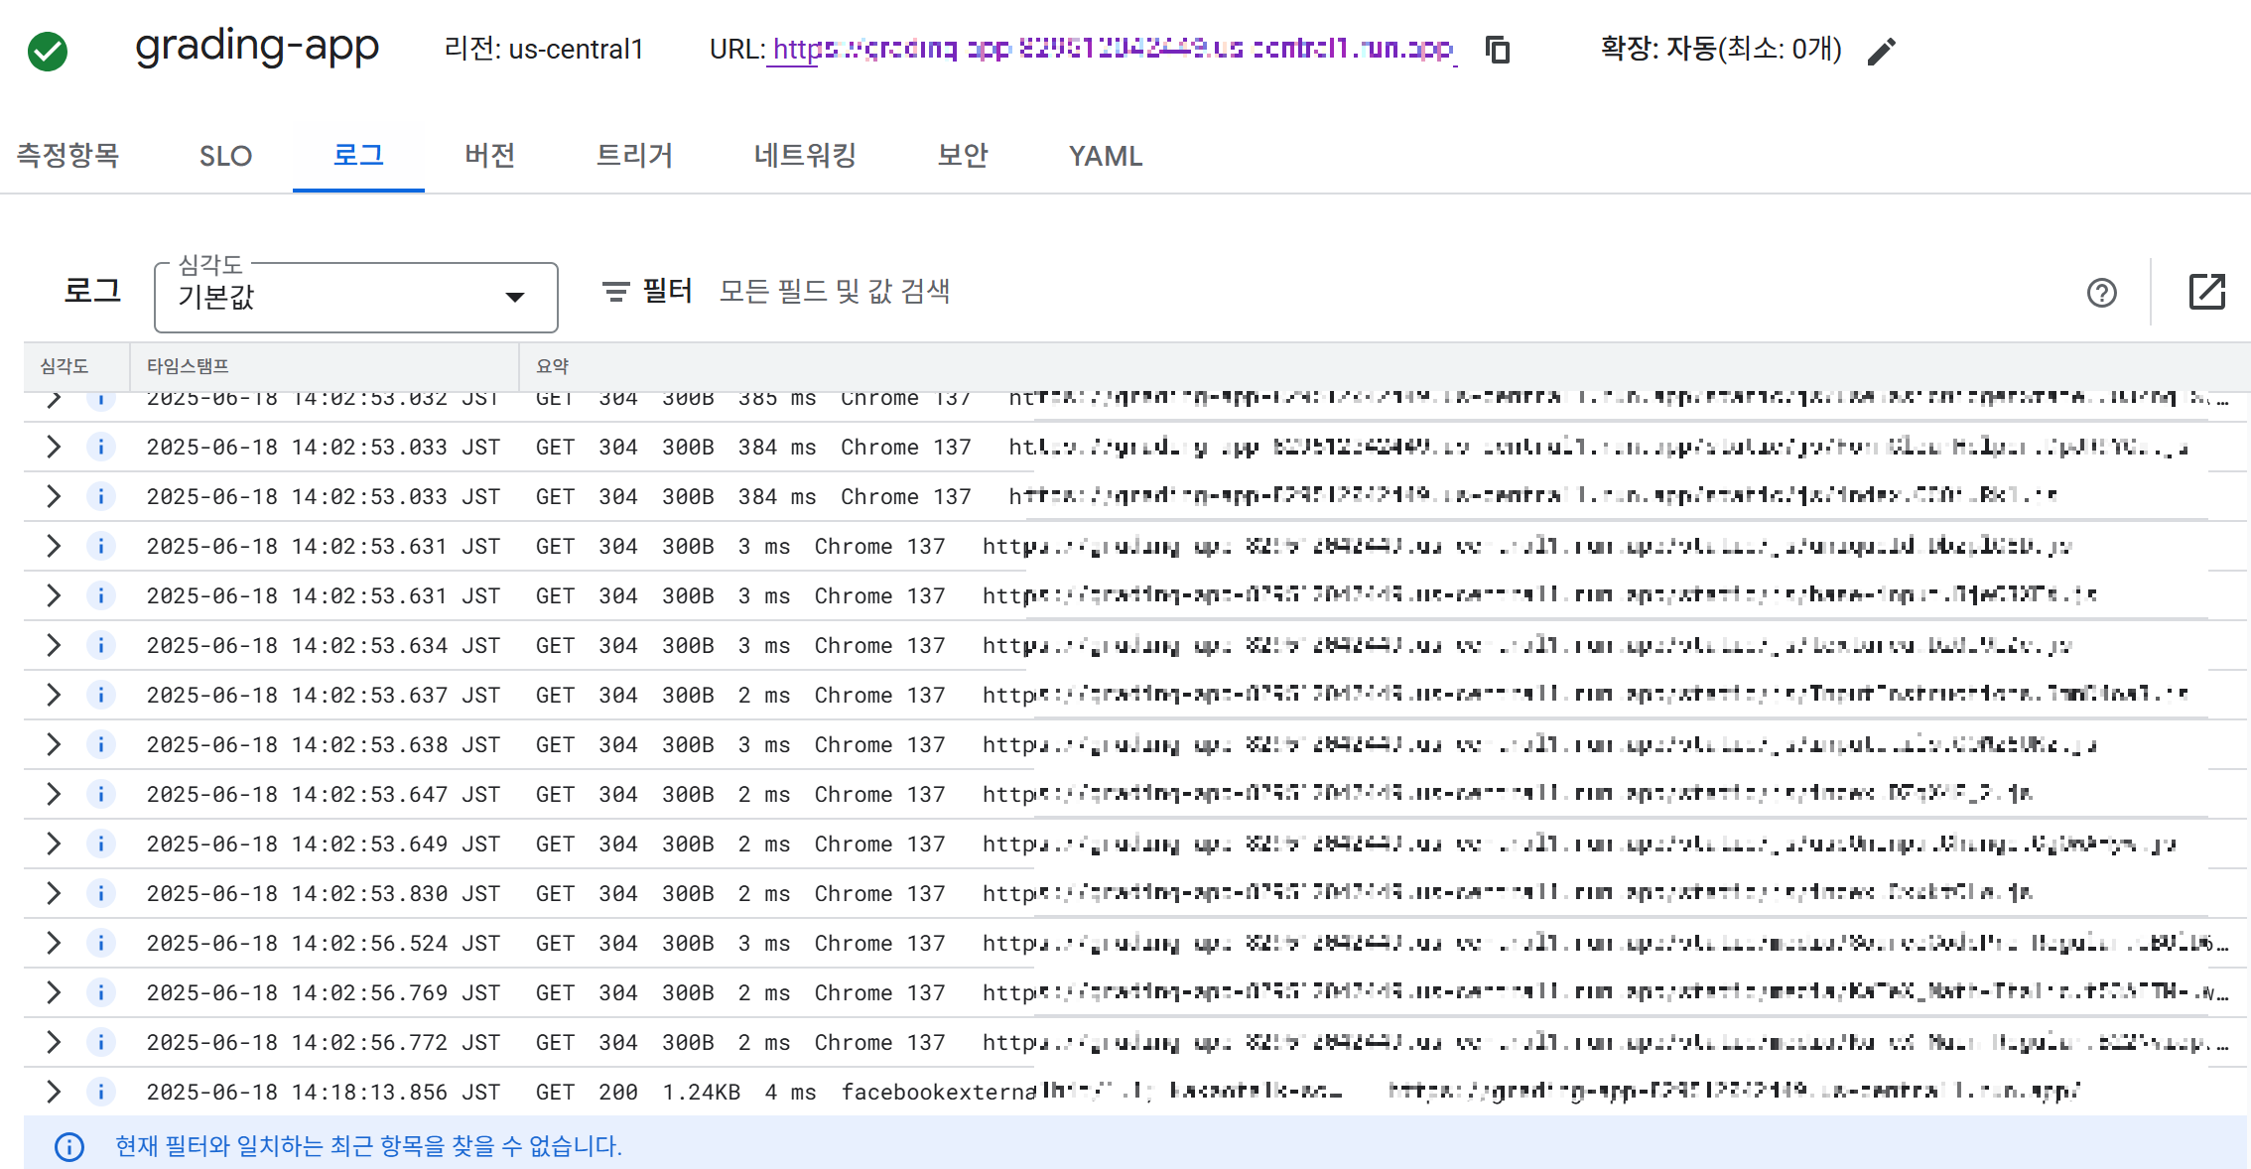
Task: Expand the 14:02:53.637 log entry
Action: [54, 695]
